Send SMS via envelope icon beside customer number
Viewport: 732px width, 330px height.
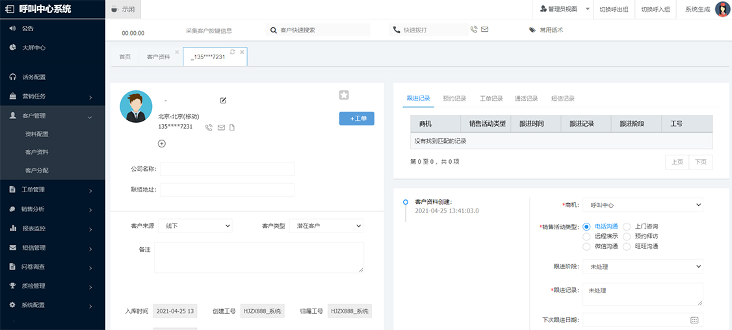point(221,127)
